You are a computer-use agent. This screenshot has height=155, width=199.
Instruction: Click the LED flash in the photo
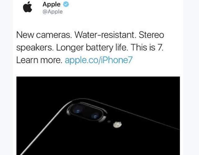click(117, 124)
